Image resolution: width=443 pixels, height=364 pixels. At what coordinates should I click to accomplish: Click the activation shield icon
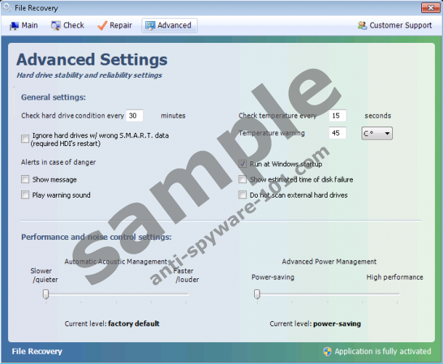(x=328, y=352)
